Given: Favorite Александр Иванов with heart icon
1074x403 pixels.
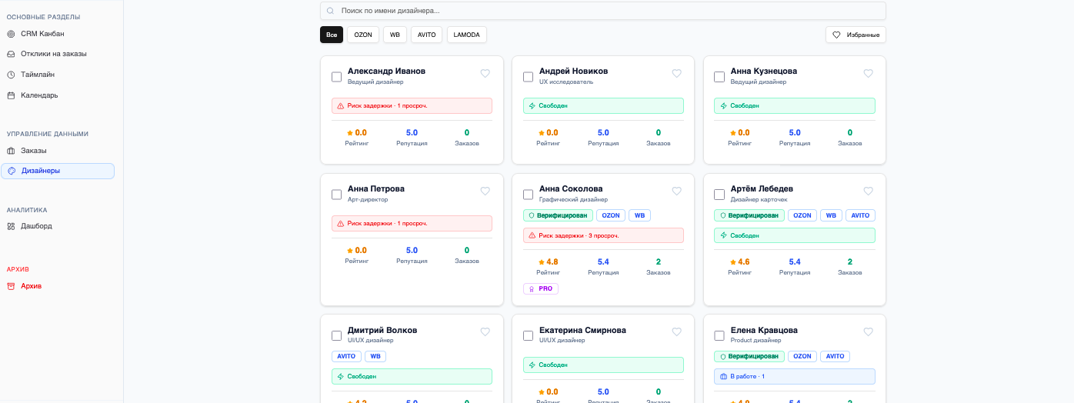Looking at the screenshot, I should pos(485,74).
